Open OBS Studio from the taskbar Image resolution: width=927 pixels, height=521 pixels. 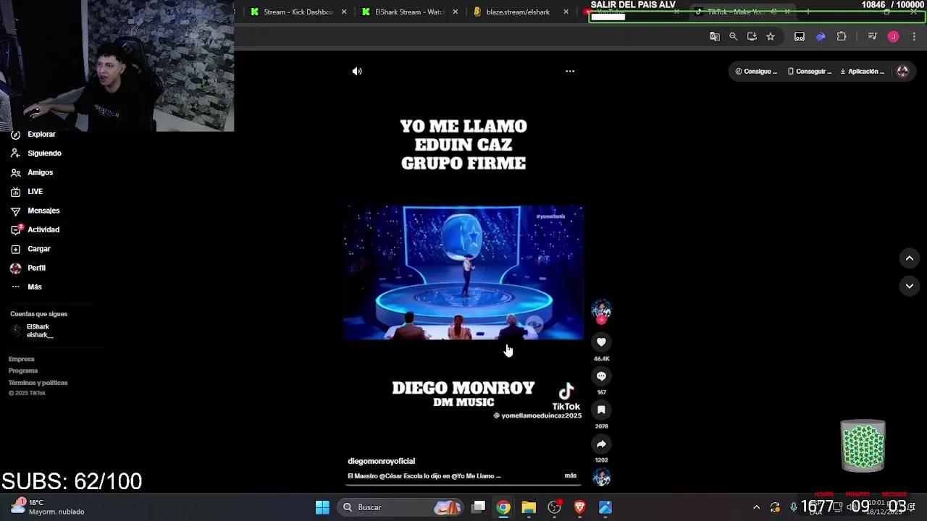(554, 507)
